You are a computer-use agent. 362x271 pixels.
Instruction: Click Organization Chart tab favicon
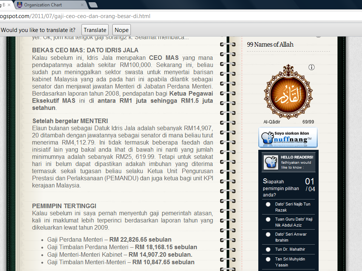tap(20, 5)
